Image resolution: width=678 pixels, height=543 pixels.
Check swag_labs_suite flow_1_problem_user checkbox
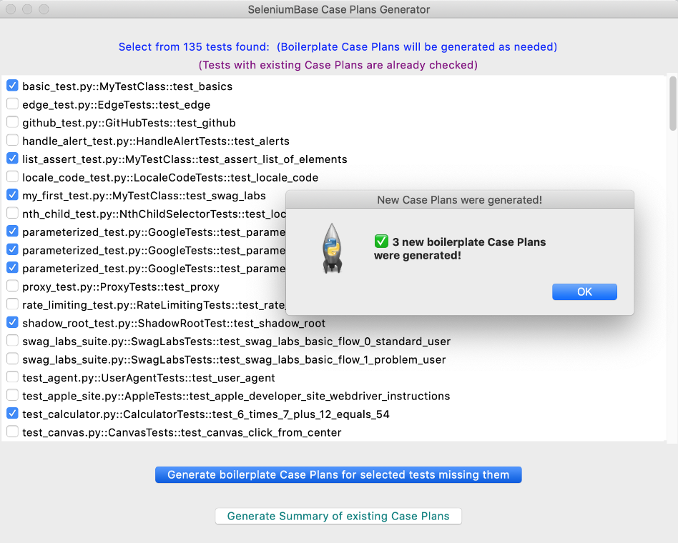[x=13, y=359]
